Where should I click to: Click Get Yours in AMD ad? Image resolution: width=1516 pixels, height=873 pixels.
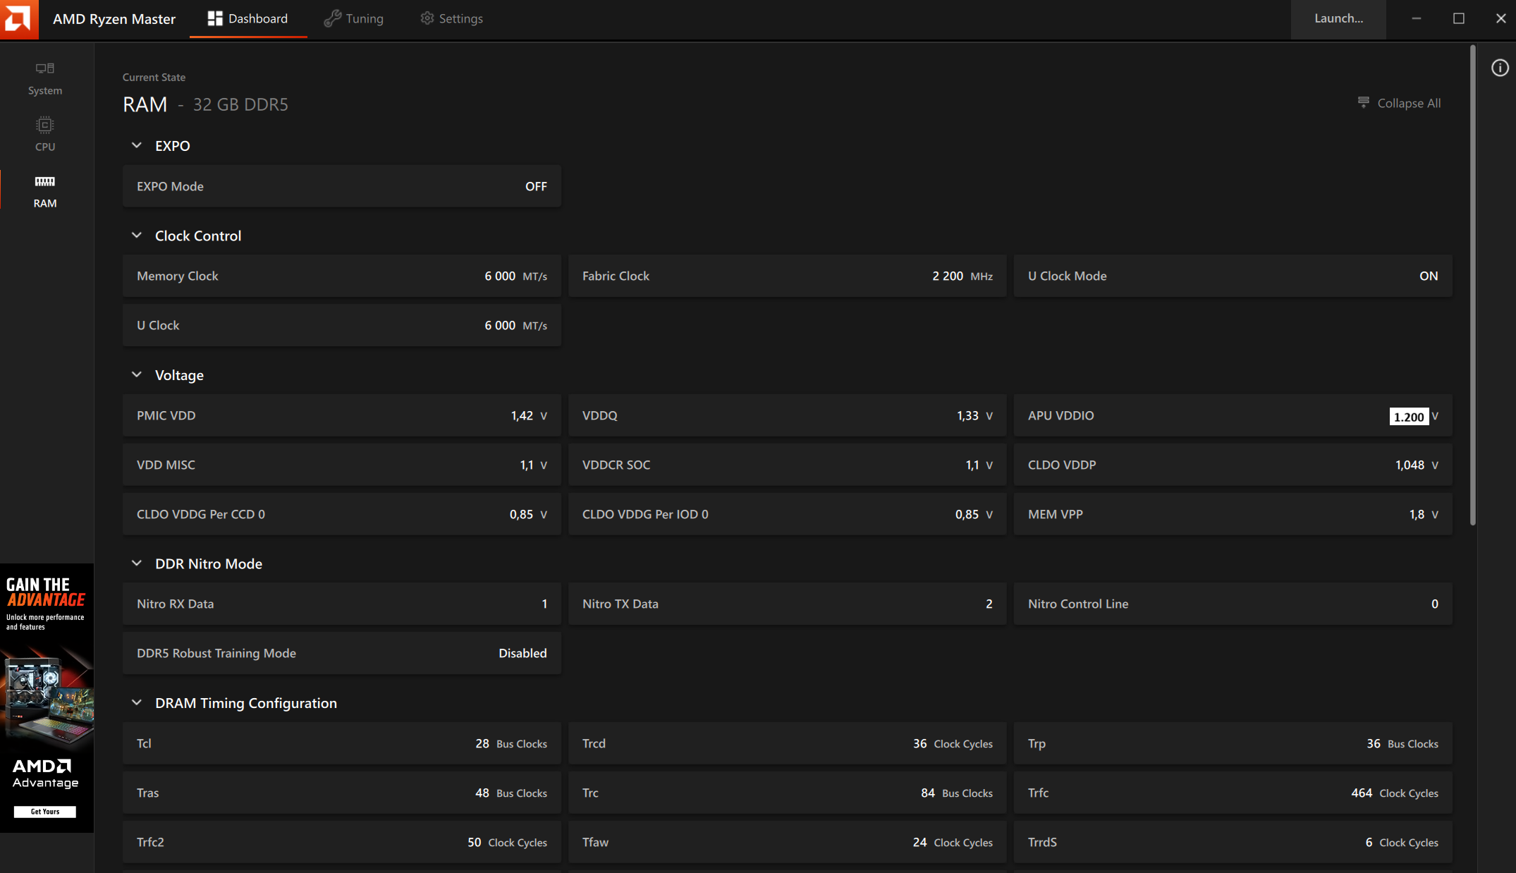point(45,812)
